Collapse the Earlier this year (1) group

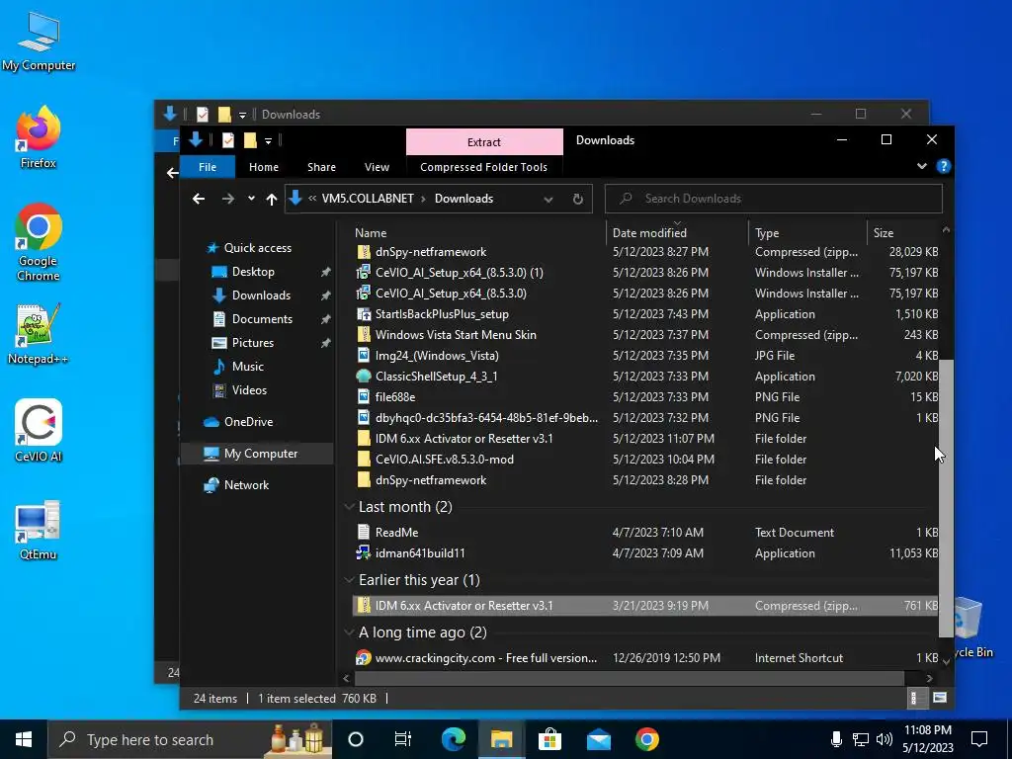point(349,579)
